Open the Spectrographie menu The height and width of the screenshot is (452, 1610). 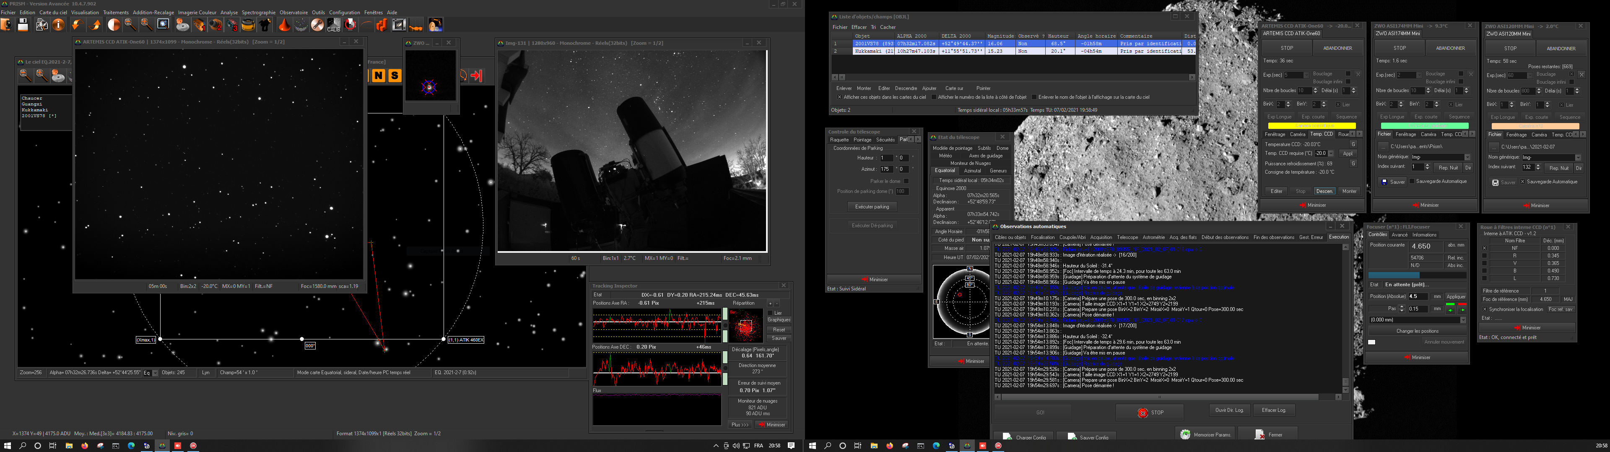[x=258, y=13]
